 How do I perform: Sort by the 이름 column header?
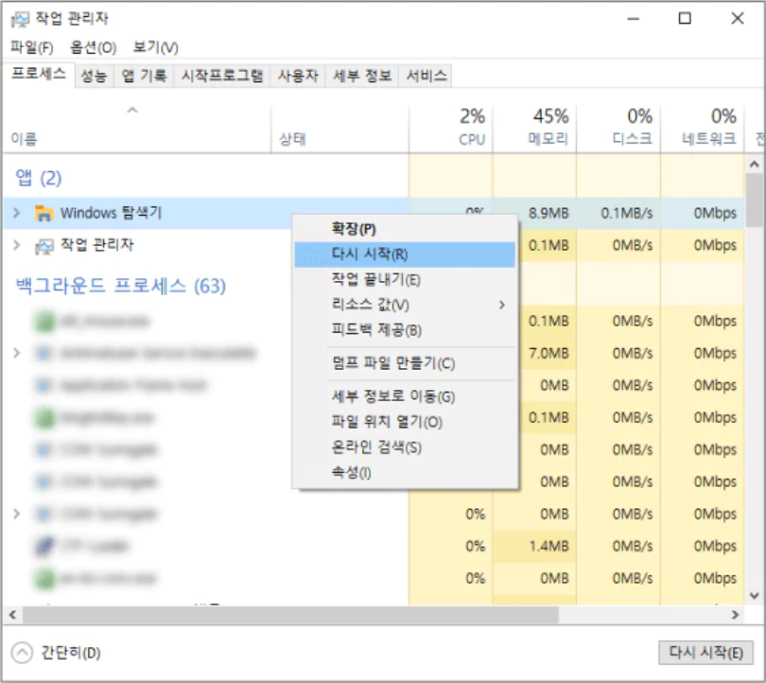click(x=137, y=128)
